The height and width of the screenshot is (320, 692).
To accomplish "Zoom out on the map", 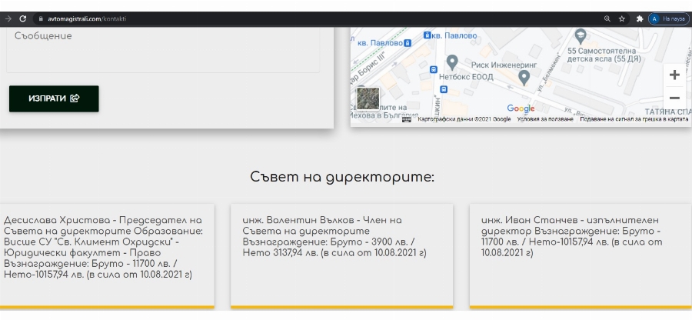I will pyautogui.click(x=674, y=98).
